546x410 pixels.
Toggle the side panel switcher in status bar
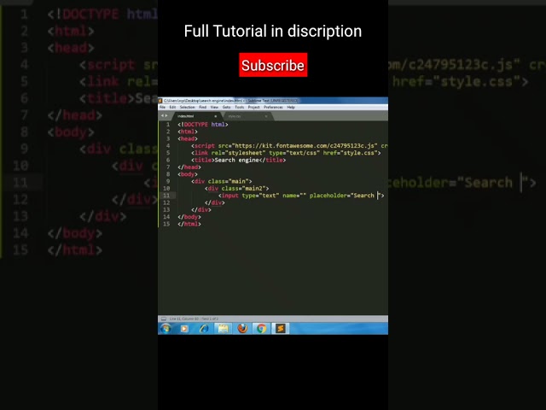(x=163, y=319)
